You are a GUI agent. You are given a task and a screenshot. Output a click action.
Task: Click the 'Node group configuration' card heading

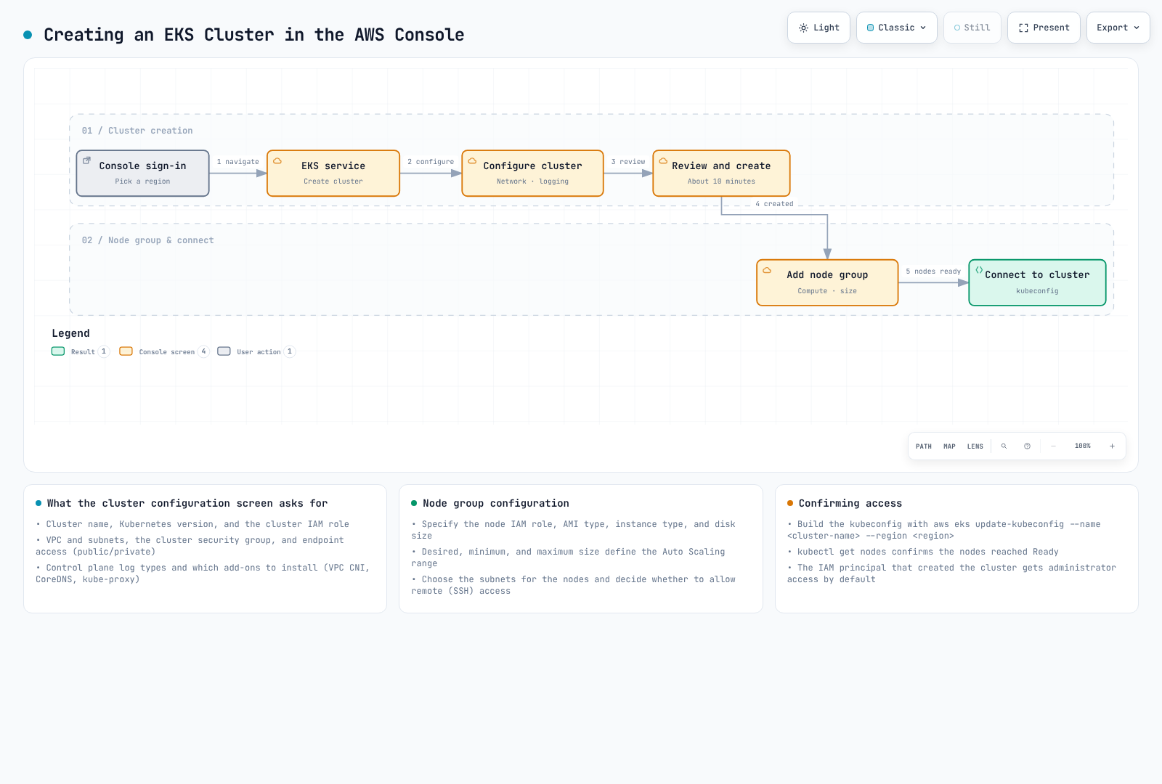tap(496, 503)
